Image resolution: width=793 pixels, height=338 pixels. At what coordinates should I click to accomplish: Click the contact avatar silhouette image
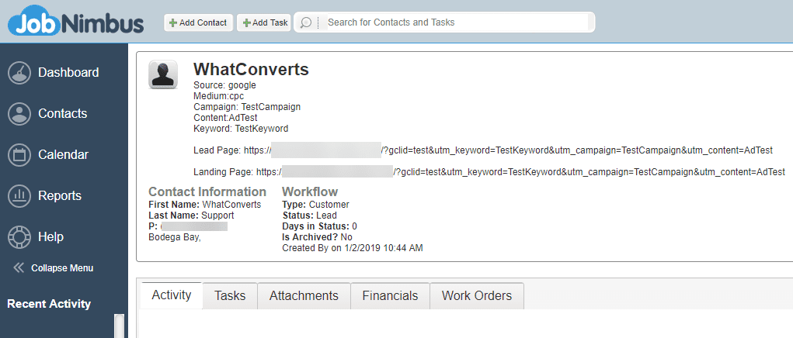(163, 74)
